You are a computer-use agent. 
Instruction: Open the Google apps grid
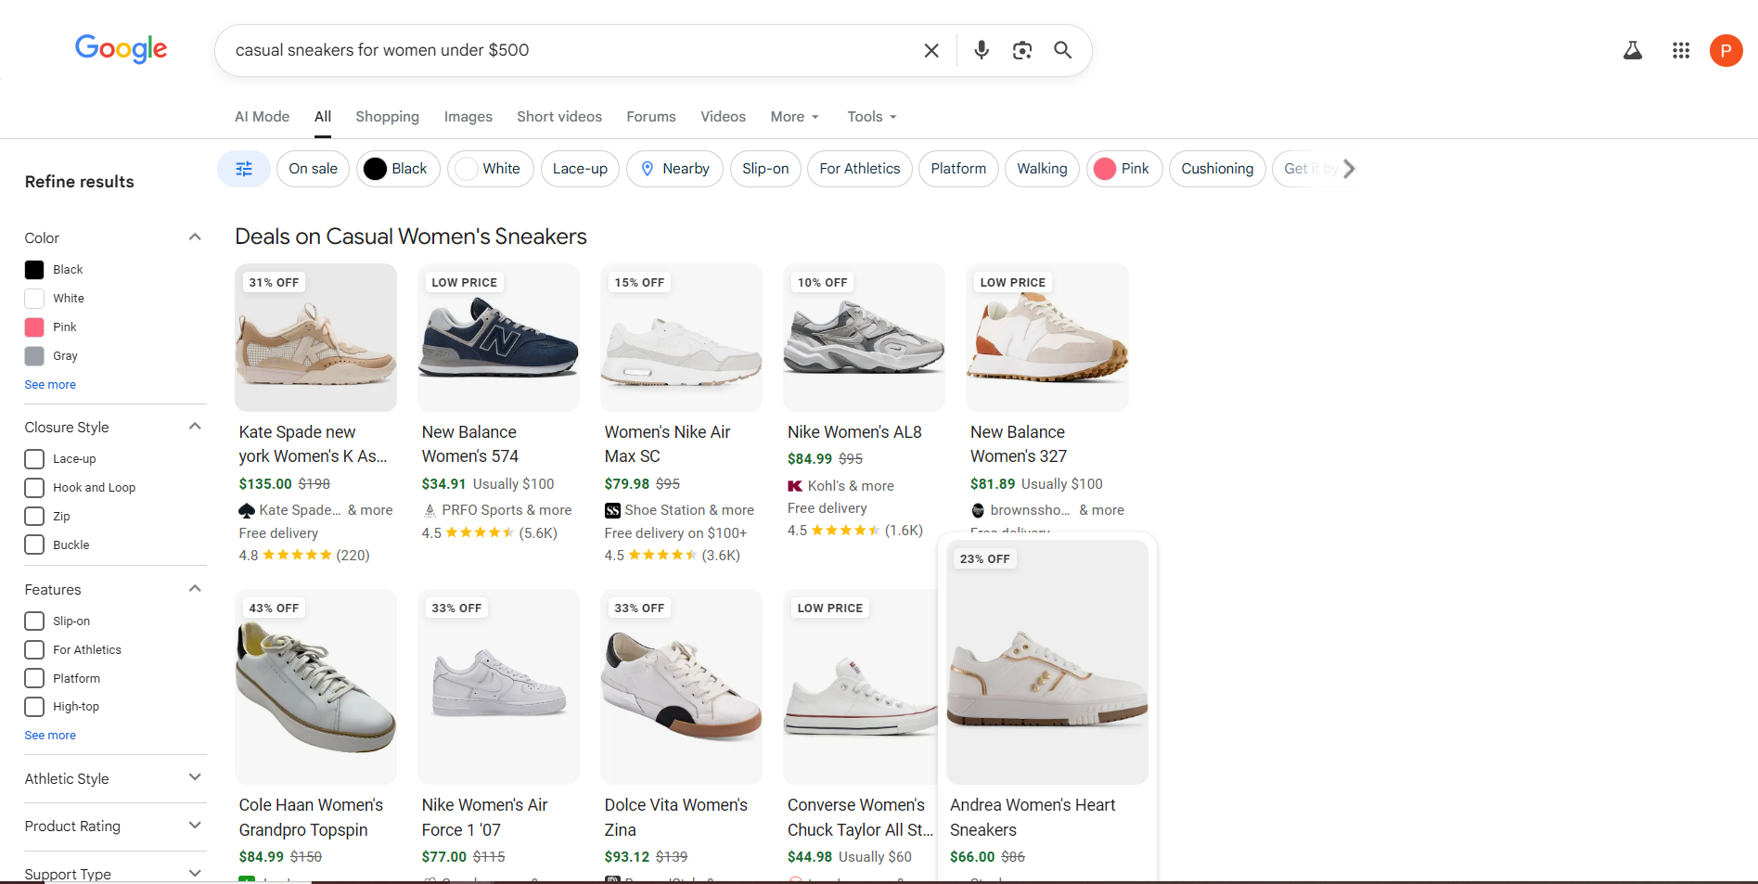1680,50
